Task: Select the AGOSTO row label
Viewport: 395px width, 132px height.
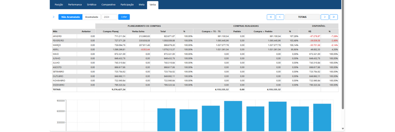Action: click(57, 67)
